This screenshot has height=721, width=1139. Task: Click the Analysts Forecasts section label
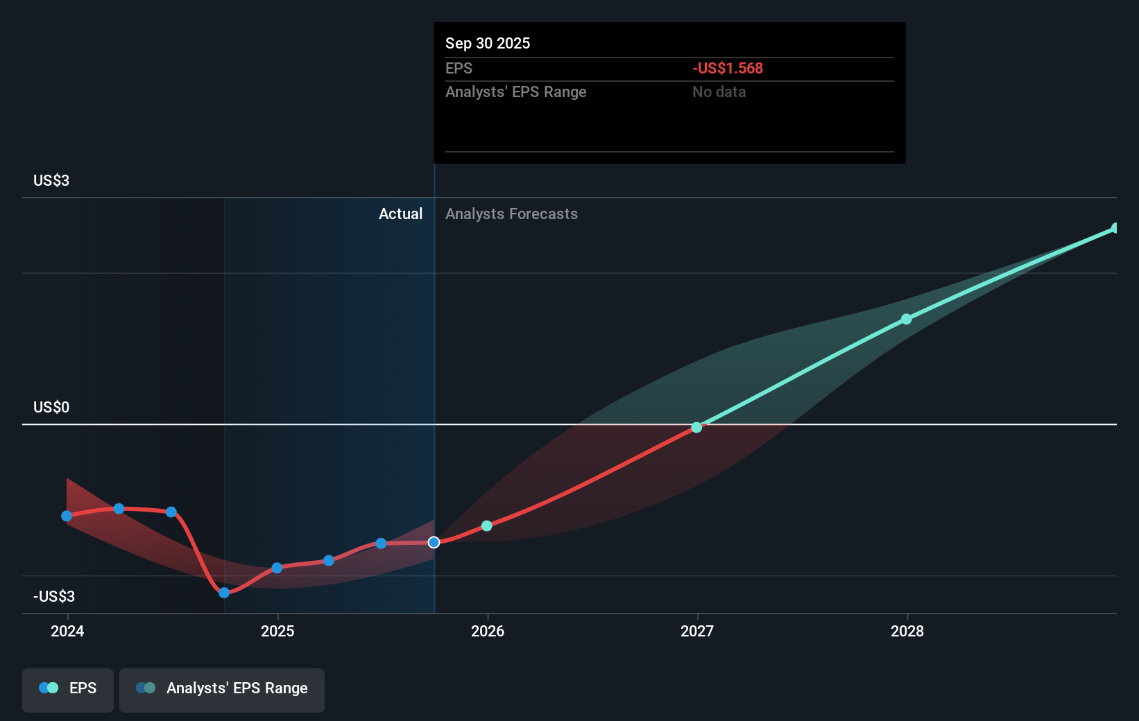511,214
